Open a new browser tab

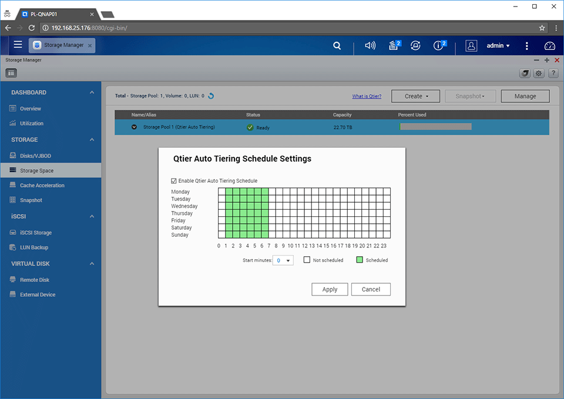pyautogui.click(x=108, y=14)
